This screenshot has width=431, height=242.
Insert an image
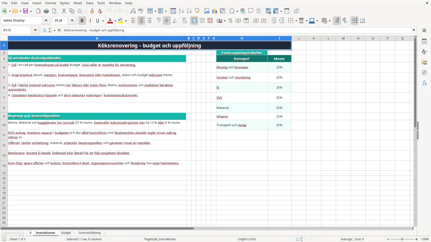(207, 11)
